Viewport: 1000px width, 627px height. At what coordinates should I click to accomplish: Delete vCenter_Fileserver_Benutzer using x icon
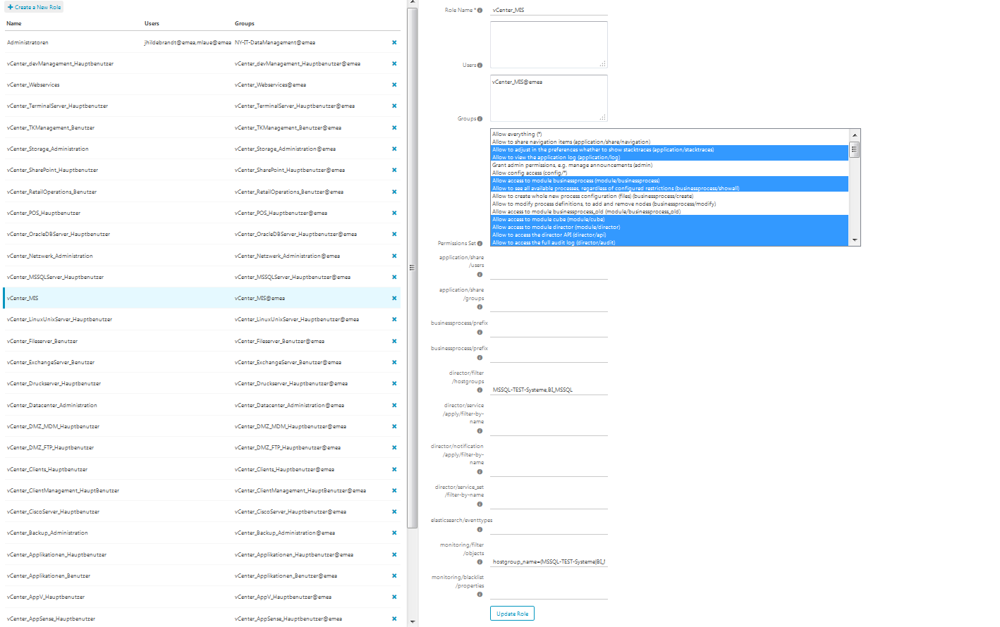pos(394,341)
